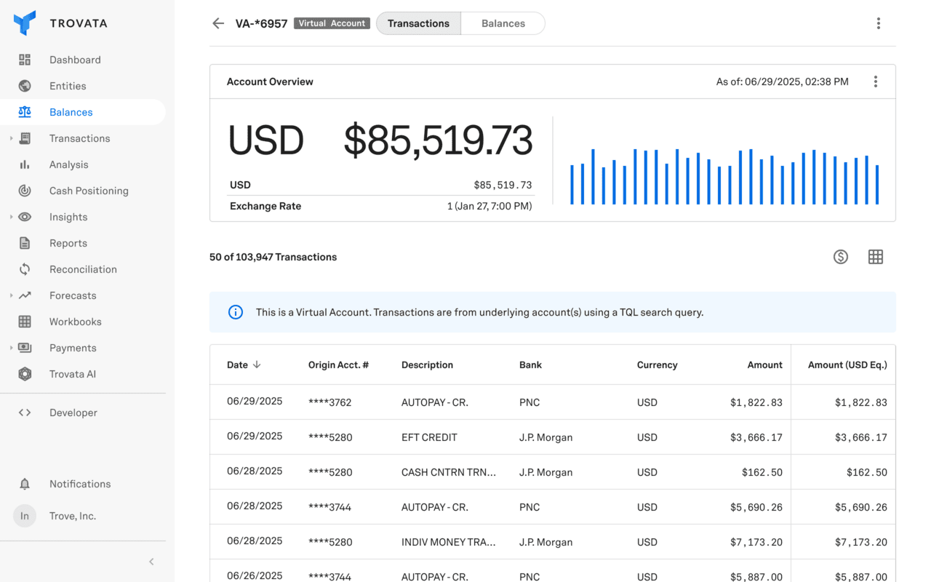Expand the Transactions sidebar item
931x582 pixels.
click(9, 137)
